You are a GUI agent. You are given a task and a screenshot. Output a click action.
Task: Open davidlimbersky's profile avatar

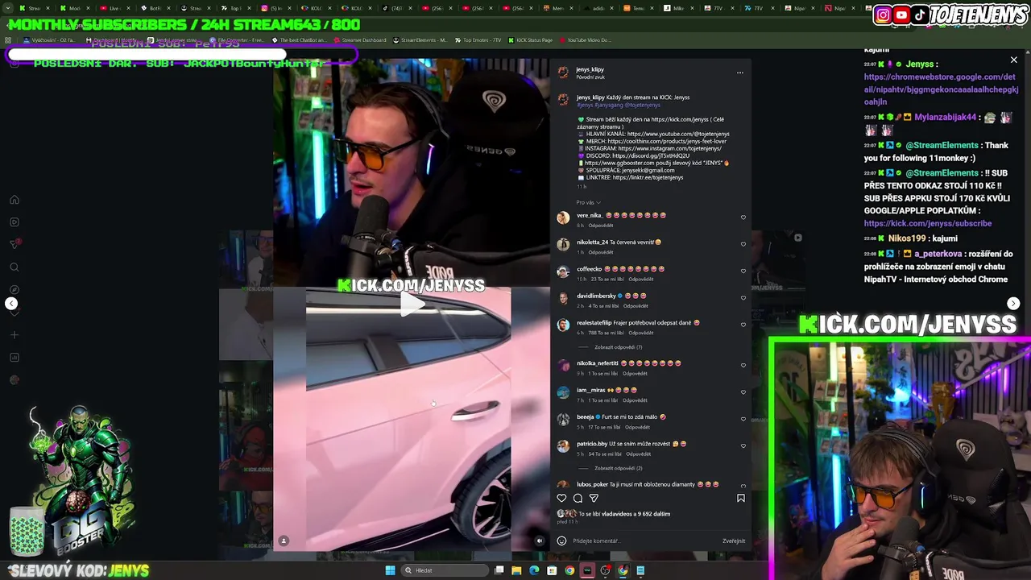pos(563,298)
